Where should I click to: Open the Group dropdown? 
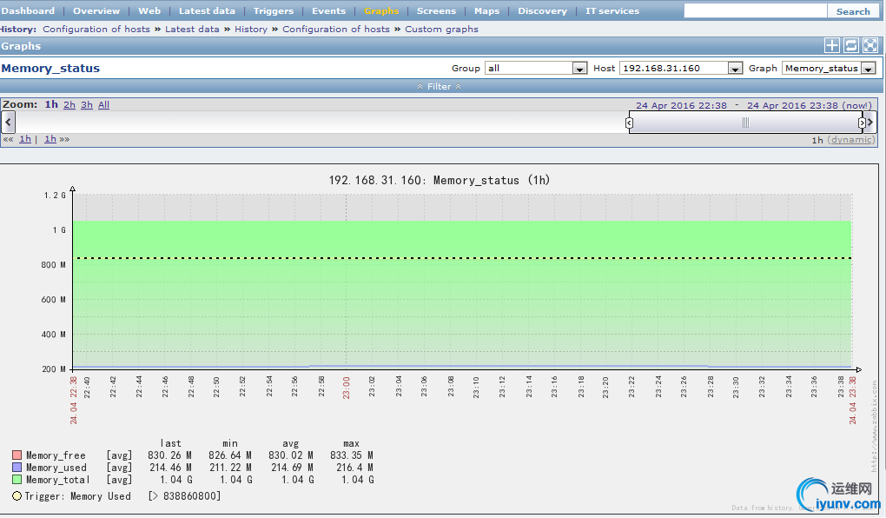click(579, 69)
